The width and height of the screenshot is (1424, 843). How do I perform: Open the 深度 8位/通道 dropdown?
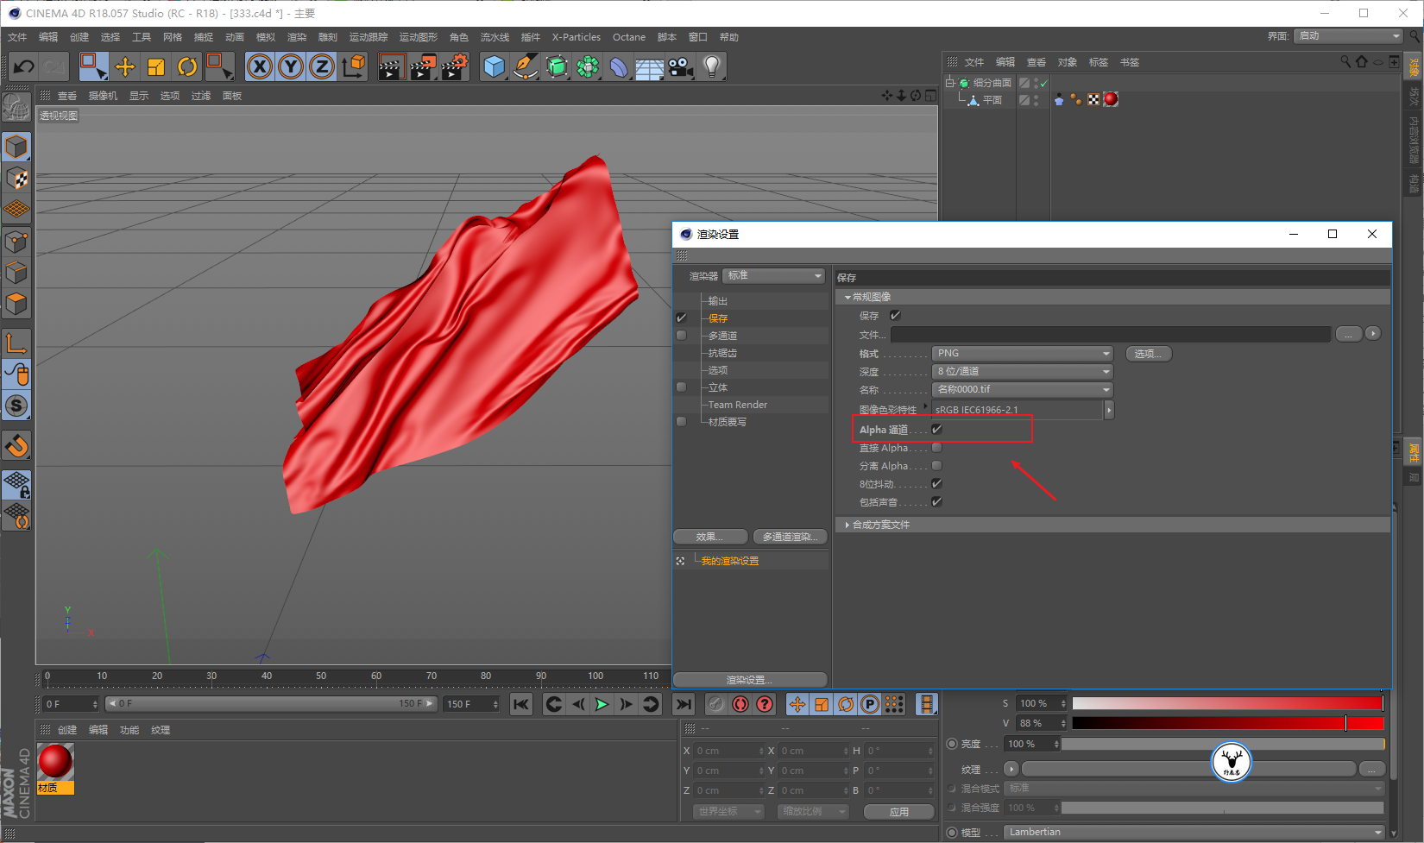tap(1023, 371)
